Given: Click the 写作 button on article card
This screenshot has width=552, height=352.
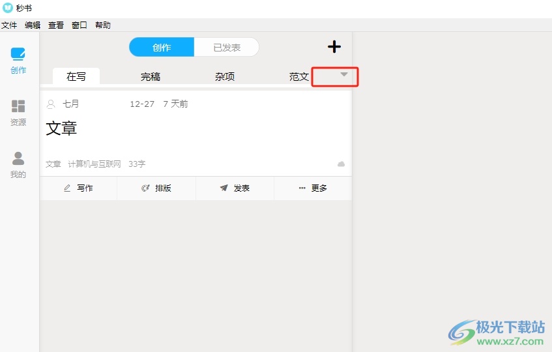Looking at the screenshot, I should coord(78,188).
